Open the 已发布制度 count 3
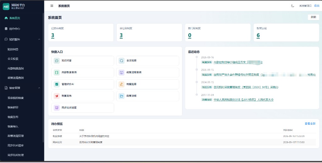 coord(53,35)
